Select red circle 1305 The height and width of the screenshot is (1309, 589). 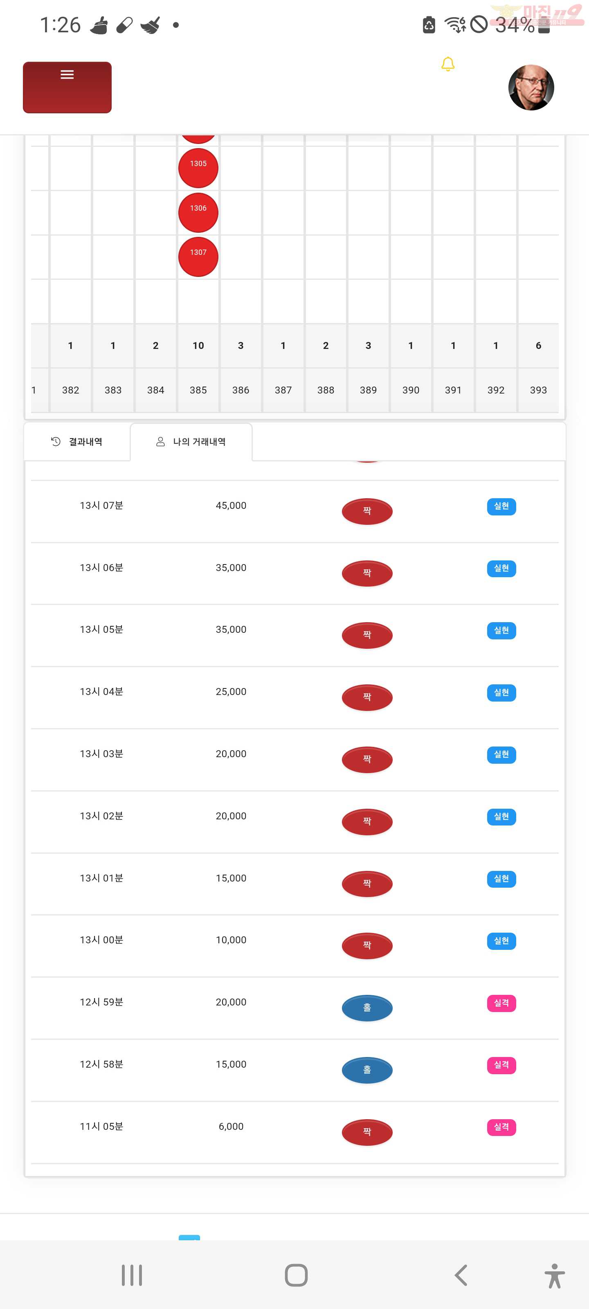(198, 168)
